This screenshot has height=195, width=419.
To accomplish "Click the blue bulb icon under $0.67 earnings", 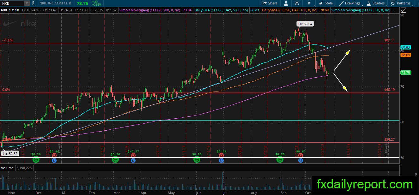I will 301,160.
